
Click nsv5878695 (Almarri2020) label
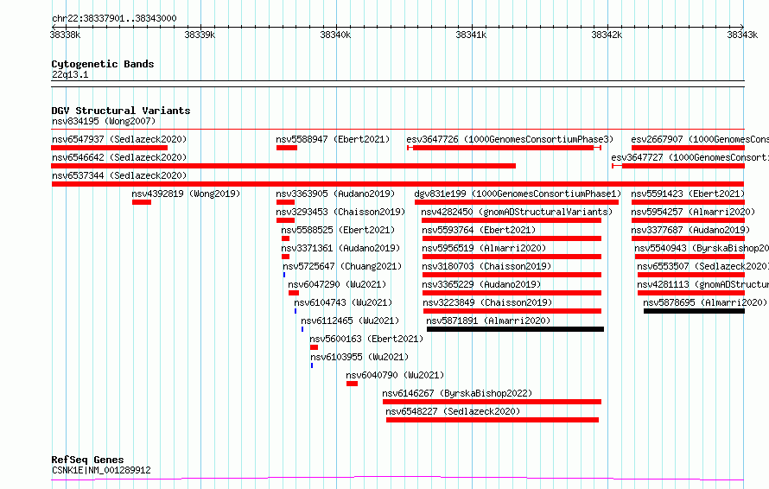pos(705,302)
